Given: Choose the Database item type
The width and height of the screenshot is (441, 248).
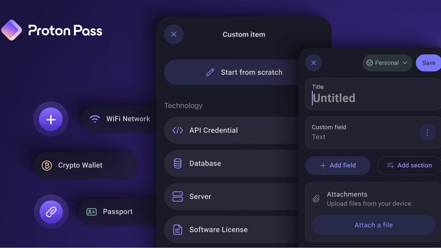Looking at the screenshot, I should pos(205,163).
